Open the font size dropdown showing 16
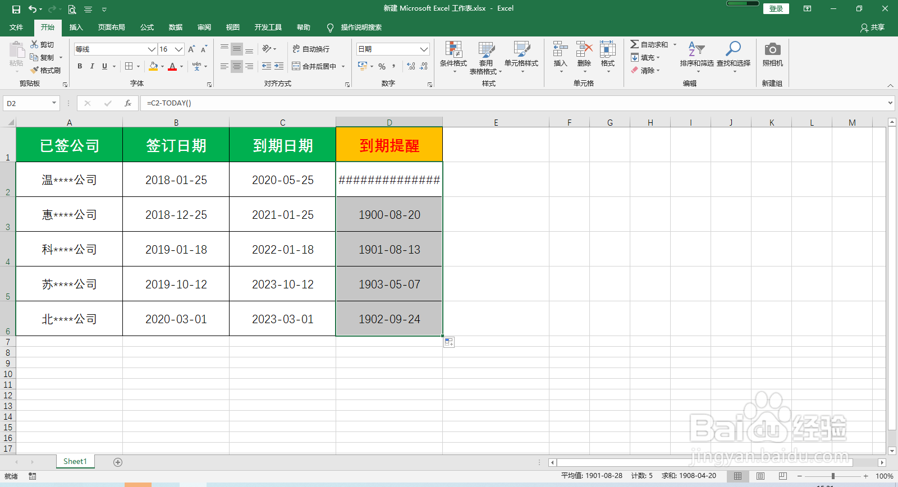898x487 pixels. coord(178,49)
